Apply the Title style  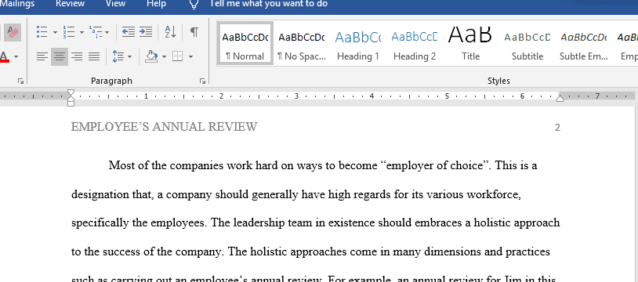470,43
